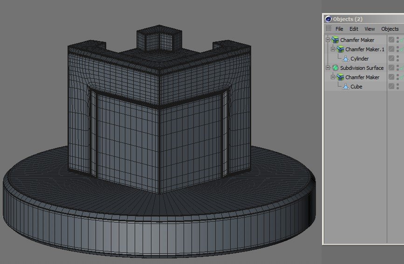The width and height of the screenshot is (404, 264).
Task: Open the Objects menu in Objects manager
Action: pyautogui.click(x=390, y=29)
